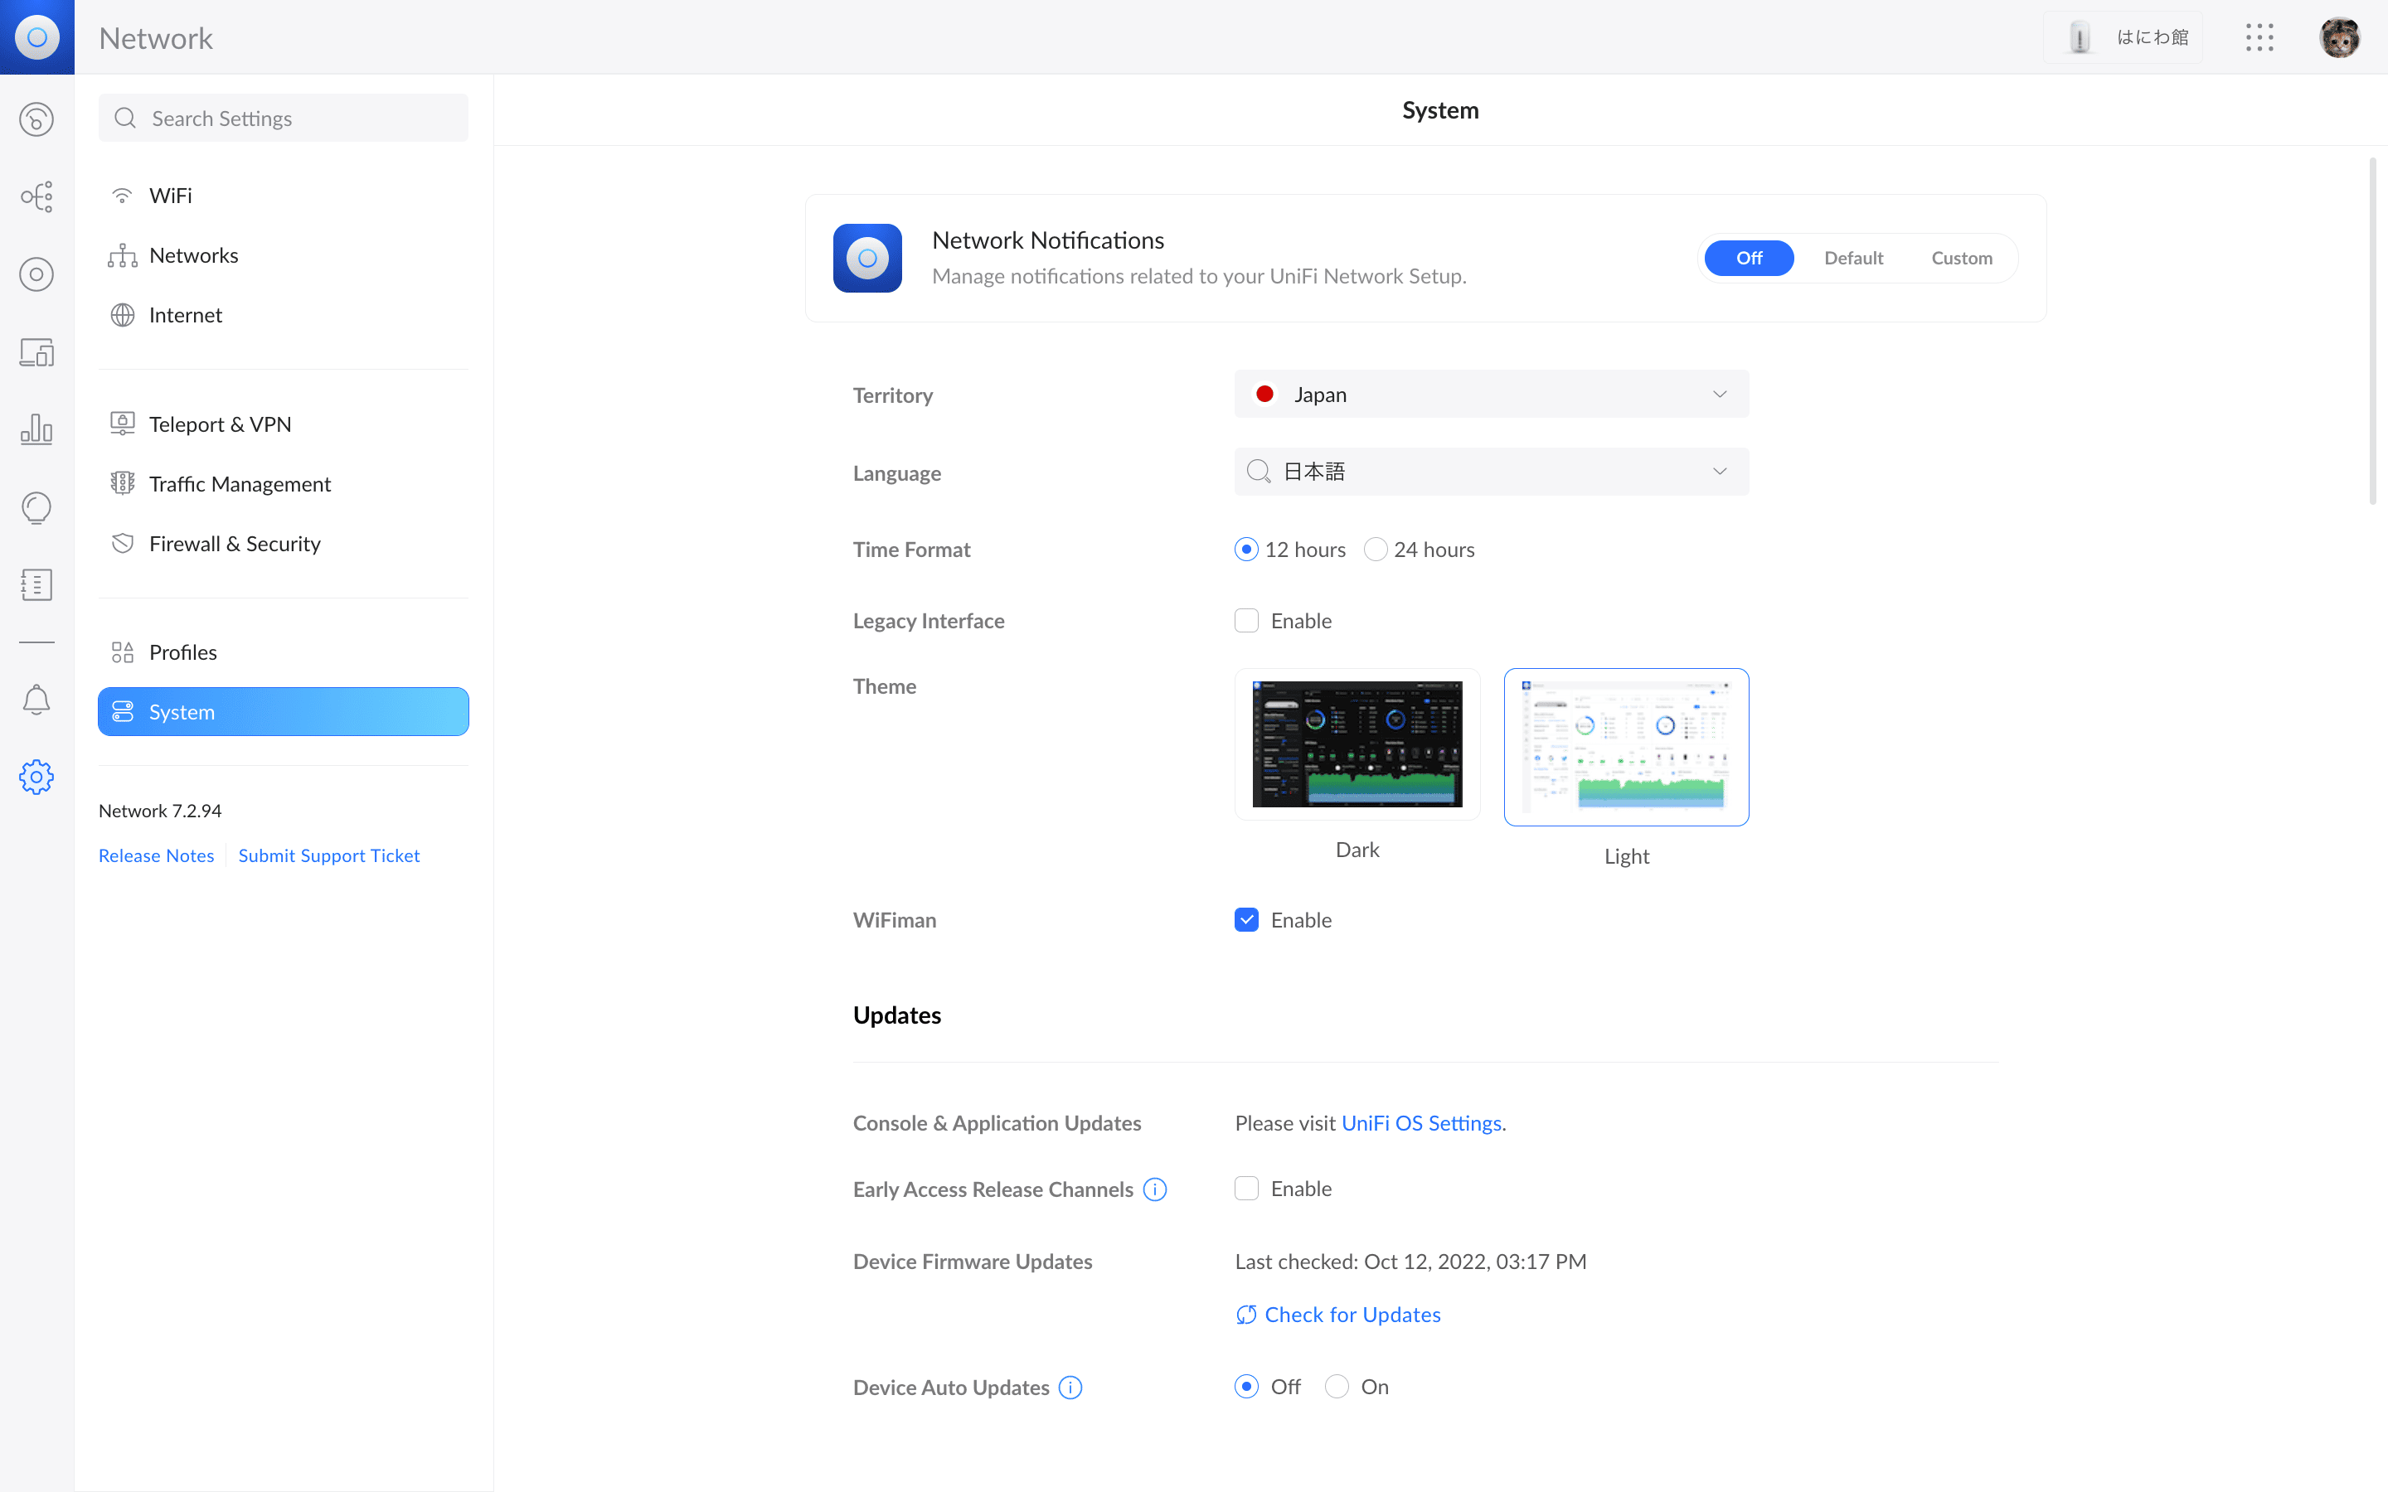This screenshot has width=2388, height=1492.
Task: Open the Release Notes link
Action: click(x=156, y=855)
